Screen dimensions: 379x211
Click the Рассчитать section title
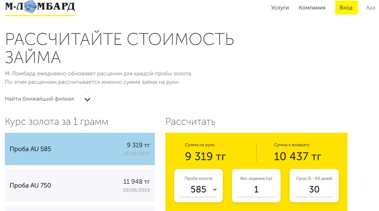(190, 122)
